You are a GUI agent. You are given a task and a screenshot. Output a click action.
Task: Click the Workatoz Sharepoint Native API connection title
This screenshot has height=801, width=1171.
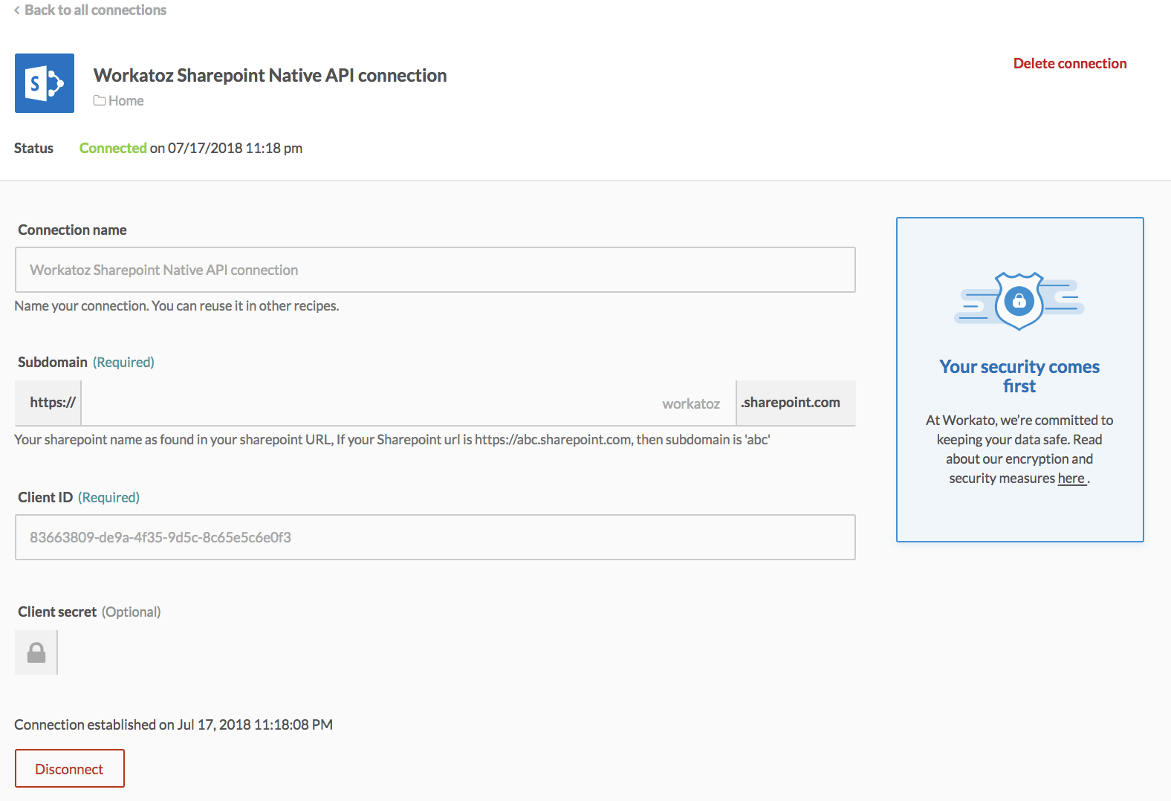[x=270, y=76]
